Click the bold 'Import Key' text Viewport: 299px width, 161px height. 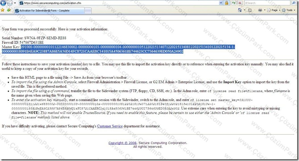232,82
